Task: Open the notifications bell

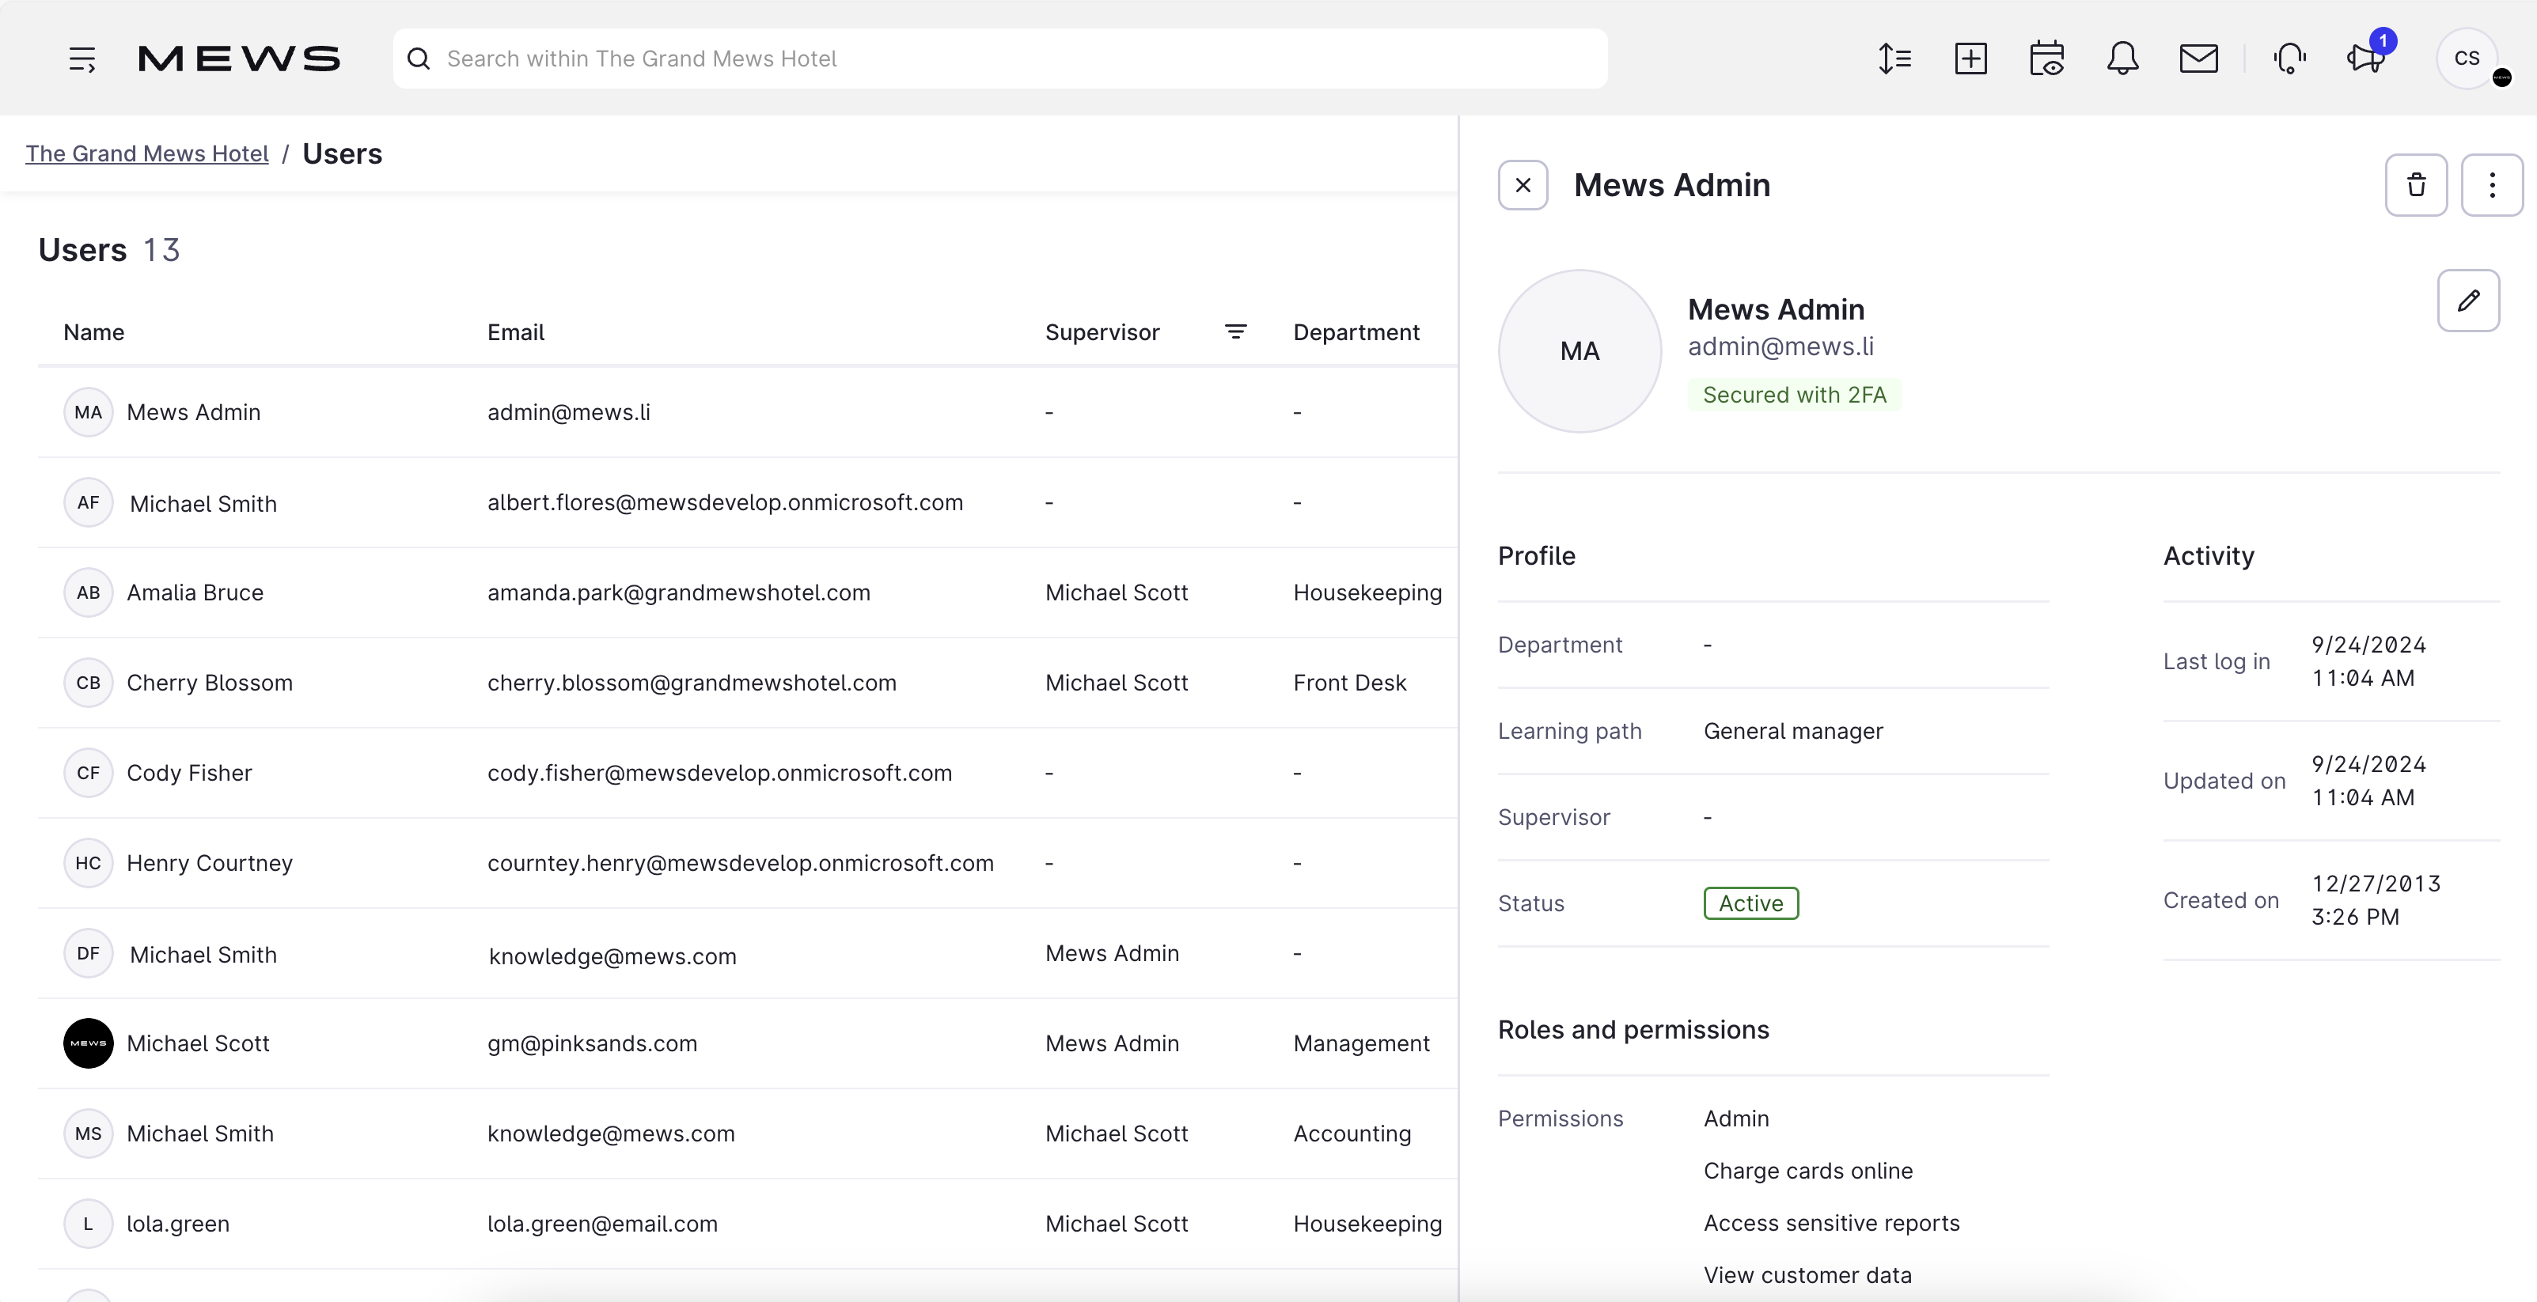Action: click(x=2122, y=59)
